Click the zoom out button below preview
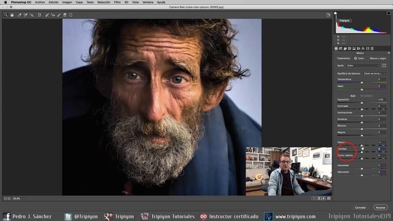The image size is (393, 221). point(5,198)
